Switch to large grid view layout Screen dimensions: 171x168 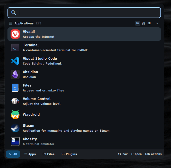click(x=143, y=23)
